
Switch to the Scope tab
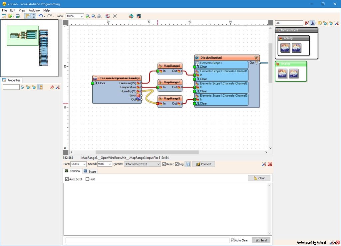coord(90,171)
